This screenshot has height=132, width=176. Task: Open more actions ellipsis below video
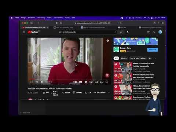pyautogui.click(x=109, y=93)
